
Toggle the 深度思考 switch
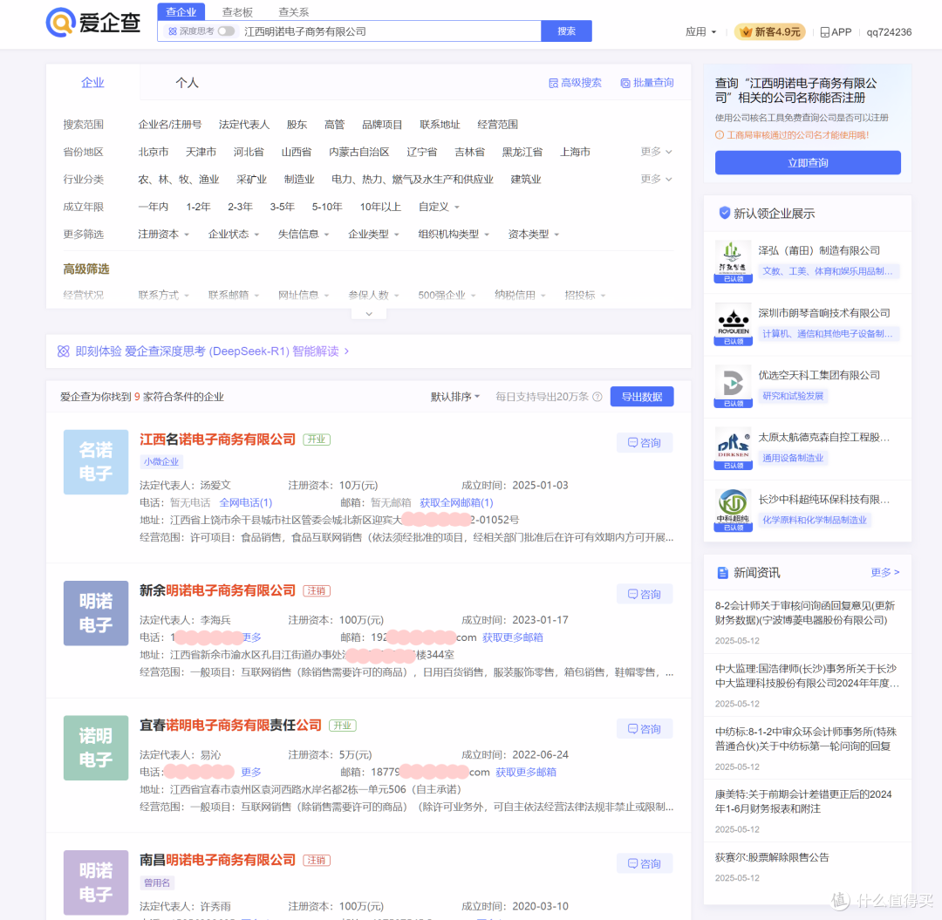[226, 31]
